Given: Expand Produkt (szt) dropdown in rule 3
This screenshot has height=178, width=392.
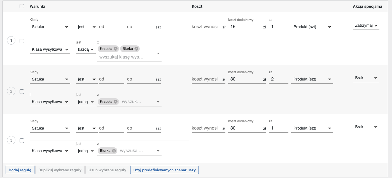Looking at the screenshot, I should pos(312,128).
